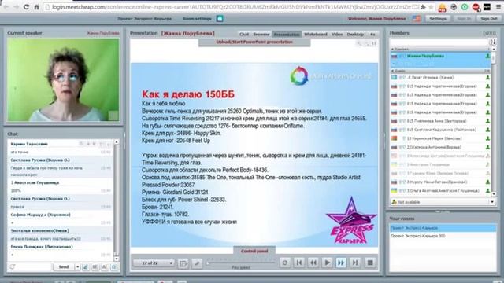504x283 pixels.
Task: Adjust the play speed slider
Action: pos(241,263)
